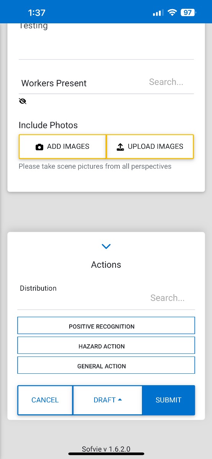
Task: Focus the Distribution search field
Action: [x=168, y=298]
